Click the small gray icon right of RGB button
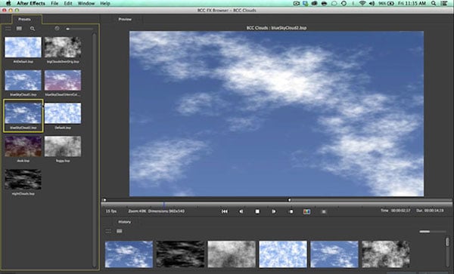 [324, 211]
